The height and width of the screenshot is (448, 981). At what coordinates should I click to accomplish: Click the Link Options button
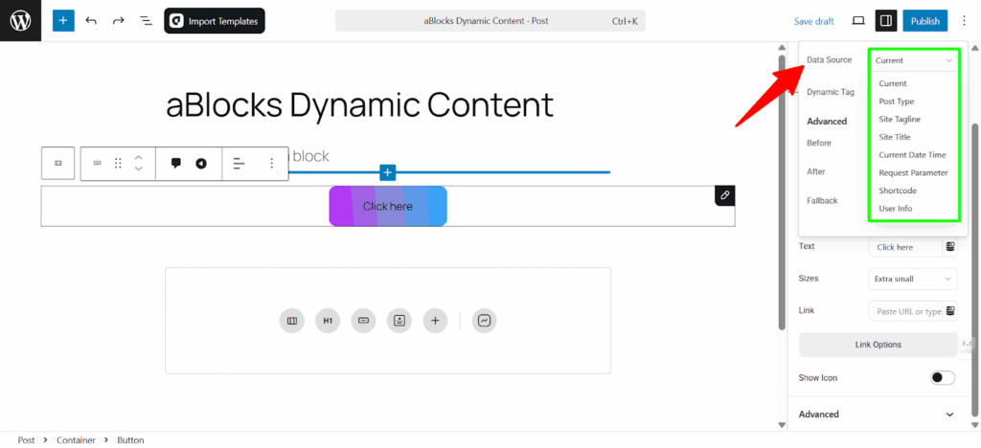click(878, 345)
